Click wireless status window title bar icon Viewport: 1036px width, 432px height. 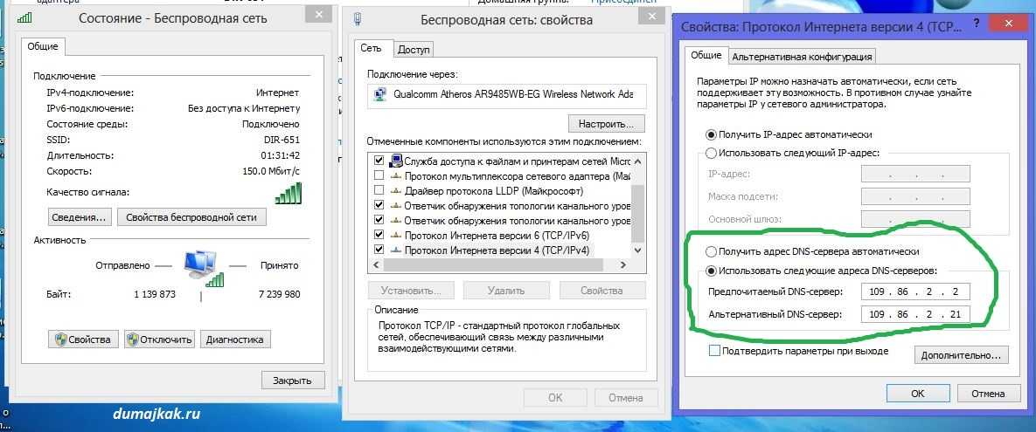(26, 17)
